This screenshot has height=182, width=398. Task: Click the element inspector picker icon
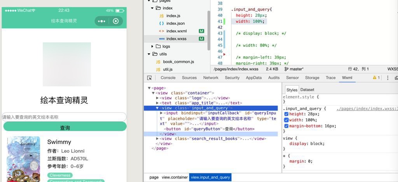click(150, 78)
